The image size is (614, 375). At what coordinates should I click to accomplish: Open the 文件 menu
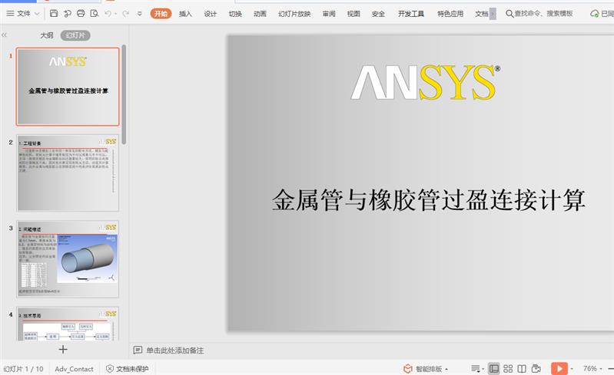pyautogui.click(x=23, y=14)
